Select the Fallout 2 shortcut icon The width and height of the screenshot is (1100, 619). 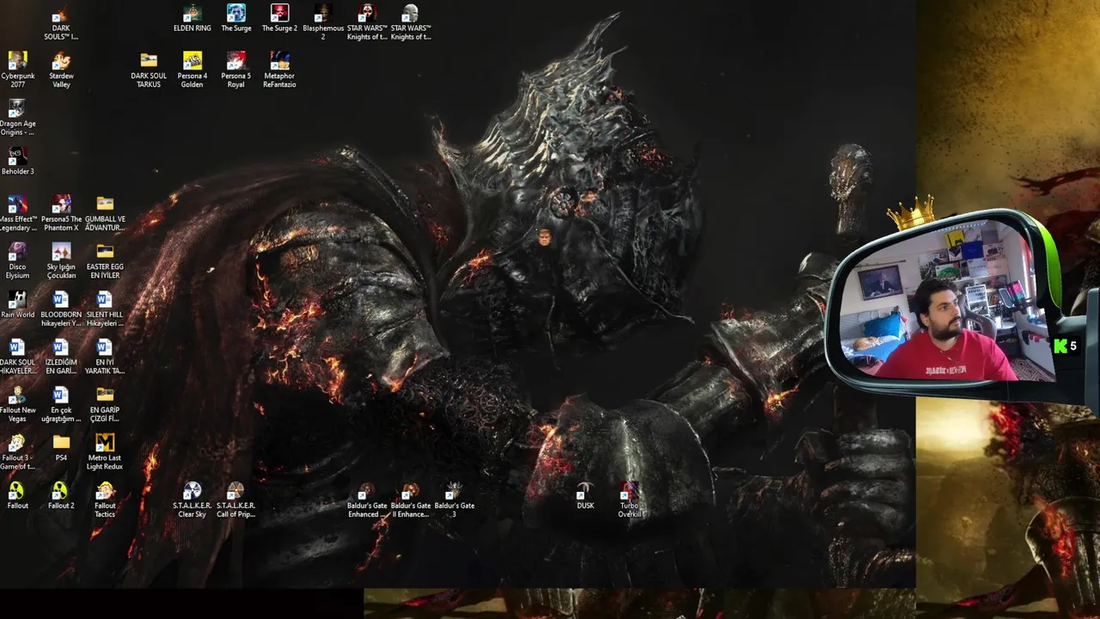click(x=61, y=496)
